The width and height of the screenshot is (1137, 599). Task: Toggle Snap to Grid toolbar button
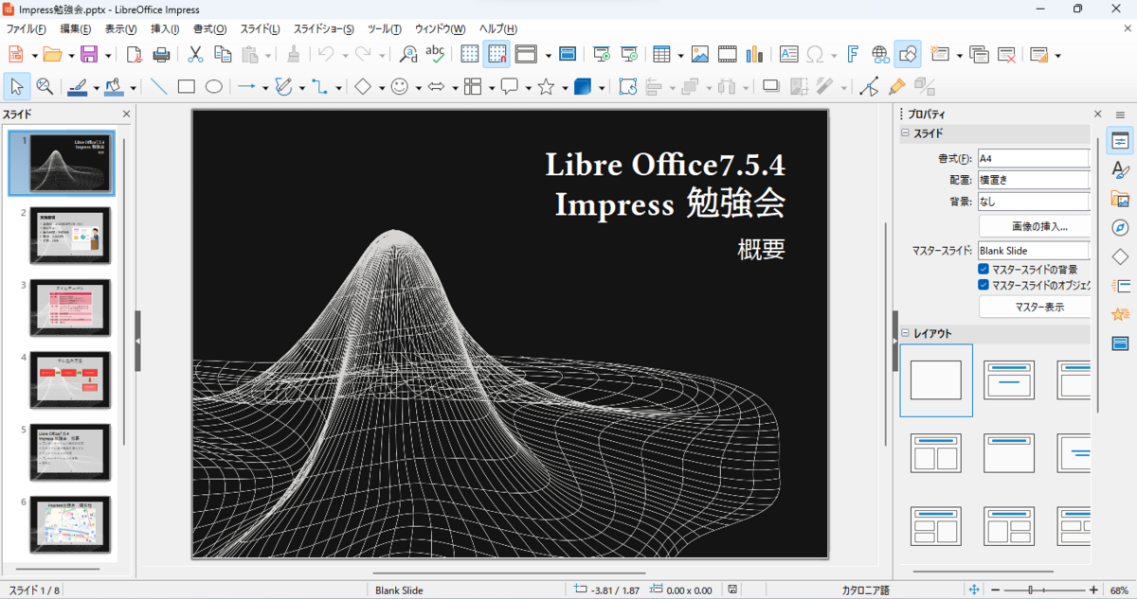click(x=496, y=54)
